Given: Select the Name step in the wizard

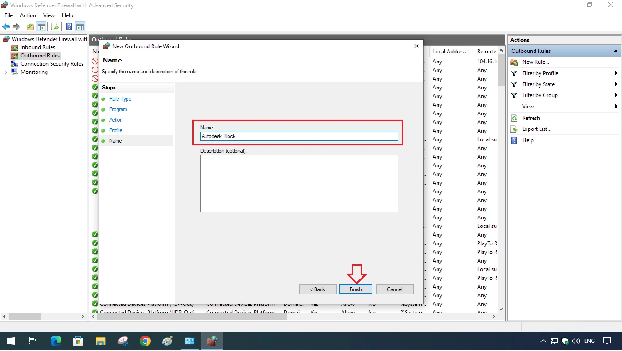Looking at the screenshot, I should tap(115, 140).
